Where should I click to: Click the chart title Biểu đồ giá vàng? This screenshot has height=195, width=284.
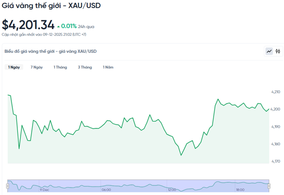[50, 51]
